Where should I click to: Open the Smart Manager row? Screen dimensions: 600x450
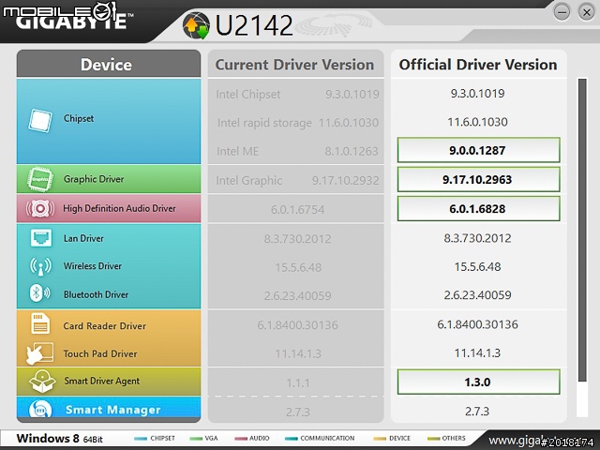click(x=109, y=409)
